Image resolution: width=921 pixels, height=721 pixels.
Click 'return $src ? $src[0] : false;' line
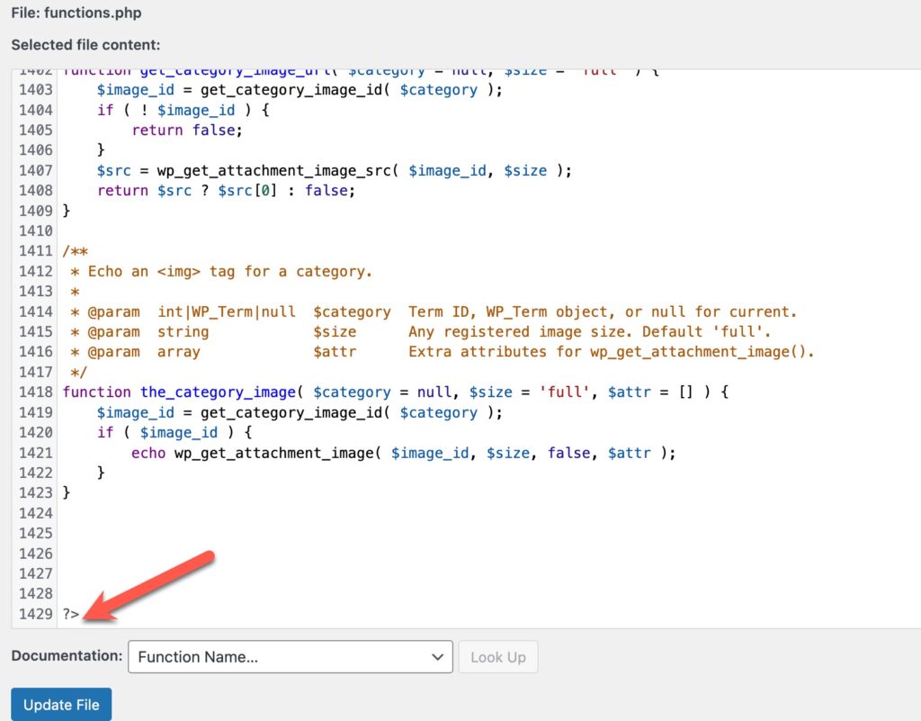point(226,191)
